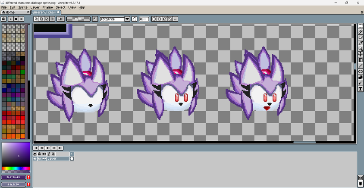Screen dimensions: 364x188
Task: Click the corner curve icon beside RotSprite
Action: [135, 19]
